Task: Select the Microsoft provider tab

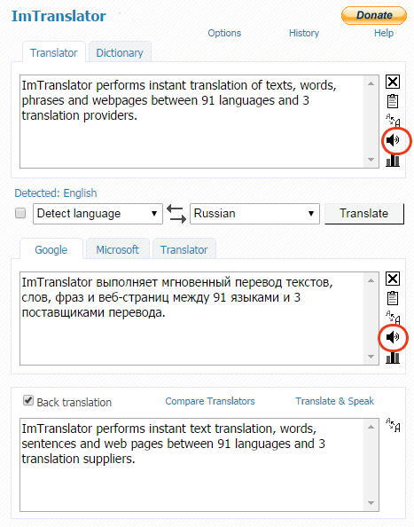Action: [118, 249]
